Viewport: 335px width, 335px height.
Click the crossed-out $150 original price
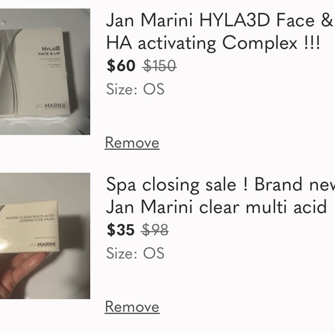pyautogui.click(x=159, y=65)
